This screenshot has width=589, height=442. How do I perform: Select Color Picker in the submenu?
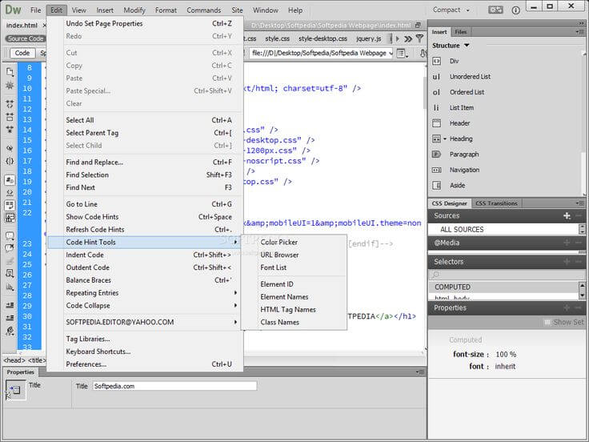point(294,242)
